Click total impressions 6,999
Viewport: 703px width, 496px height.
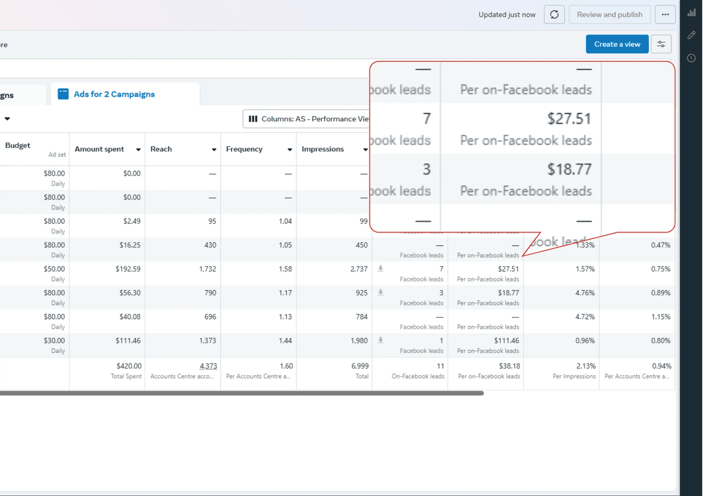click(x=359, y=366)
